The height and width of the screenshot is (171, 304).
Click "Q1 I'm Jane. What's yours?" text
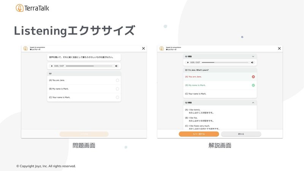click(x=197, y=70)
